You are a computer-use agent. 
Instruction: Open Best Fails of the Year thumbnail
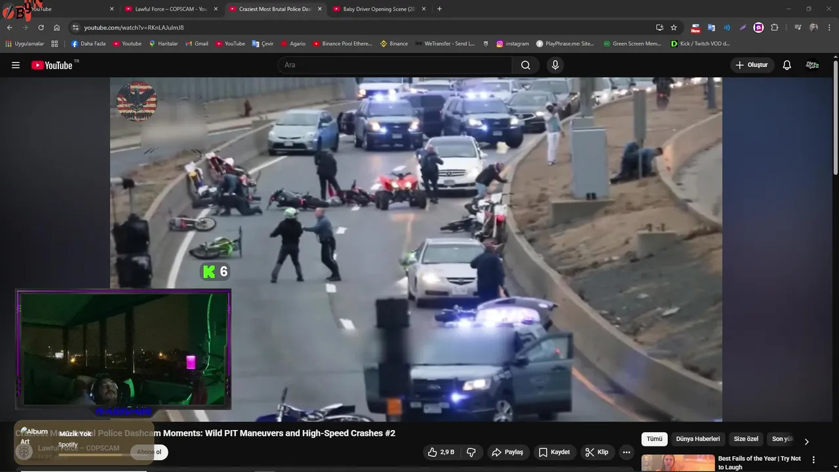pos(678,463)
